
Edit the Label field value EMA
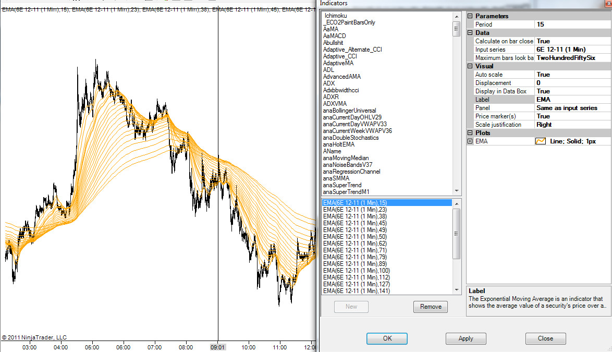pos(572,100)
